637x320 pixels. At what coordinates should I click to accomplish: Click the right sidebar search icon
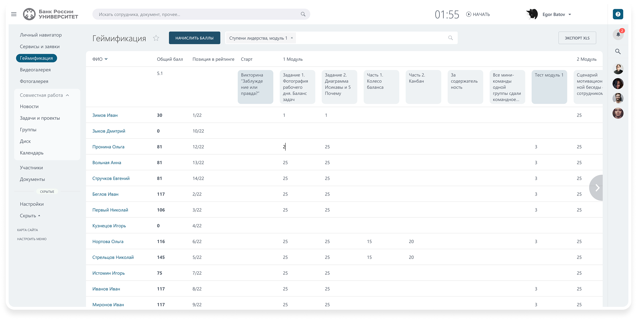618,52
